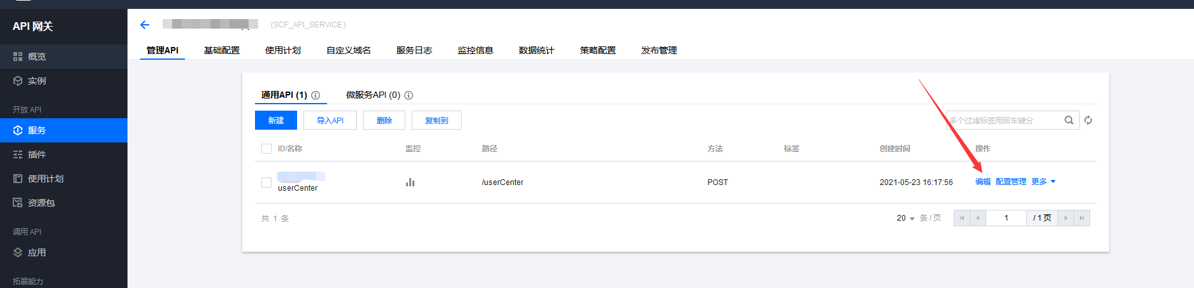Toggle the select-all header checkbox

pyautogui.click(x=266, y=149)
